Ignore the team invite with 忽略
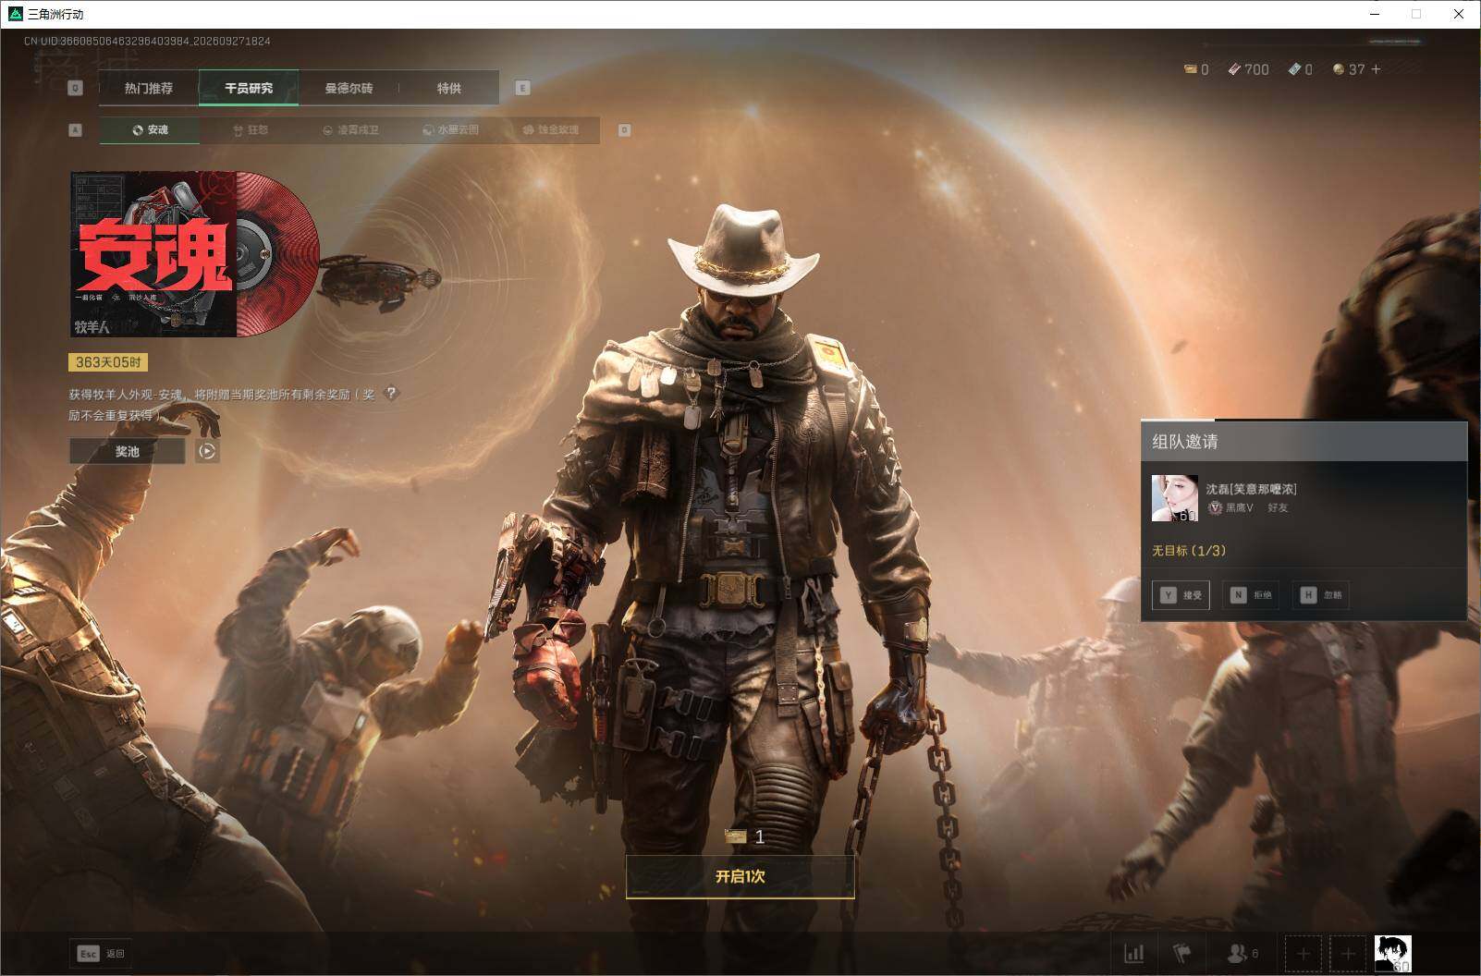This screenshot has height=976, width=1481. tap(1321, 595)
